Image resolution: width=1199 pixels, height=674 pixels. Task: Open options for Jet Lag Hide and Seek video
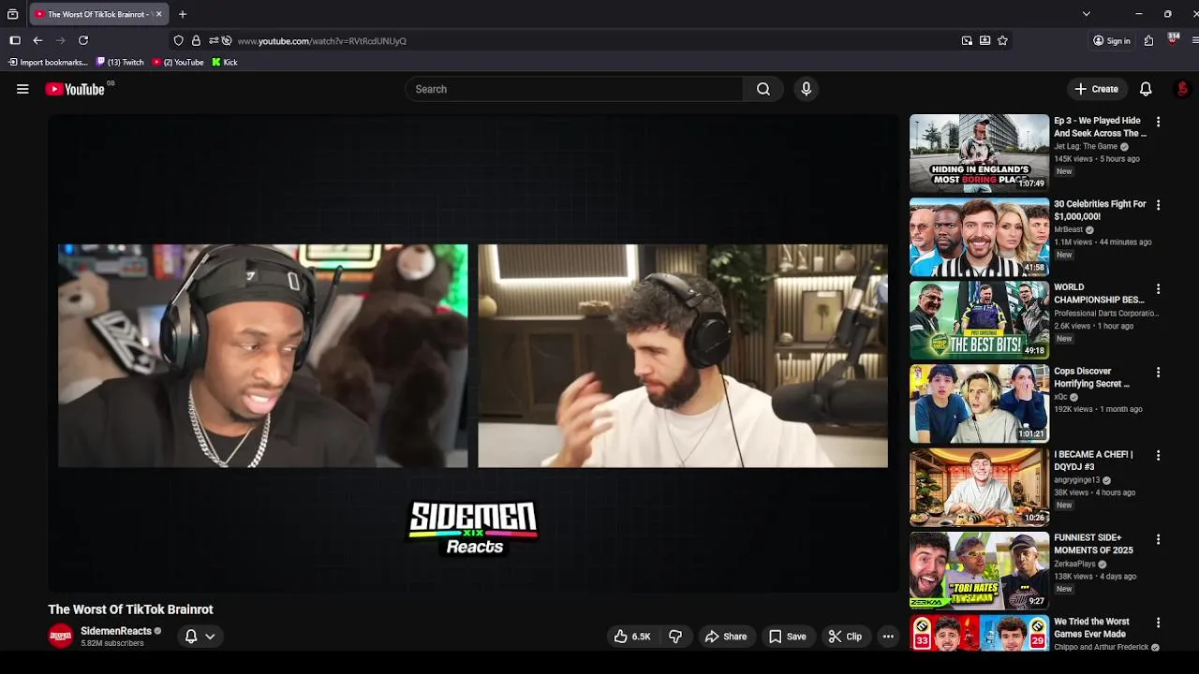[1159, 122]
